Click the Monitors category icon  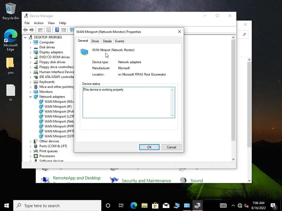[36, 92]
